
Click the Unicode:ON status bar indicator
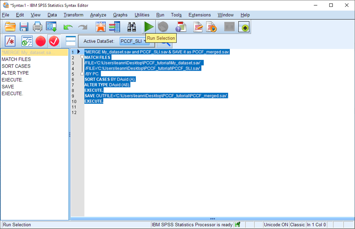[276, 225]
